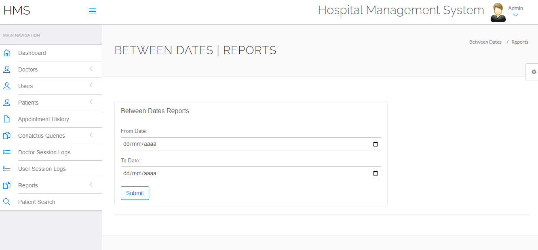Click the Admin username text
Screen dimensions: 538x250
515,8
